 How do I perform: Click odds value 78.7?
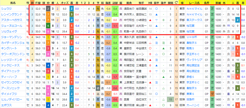(65, 88)
